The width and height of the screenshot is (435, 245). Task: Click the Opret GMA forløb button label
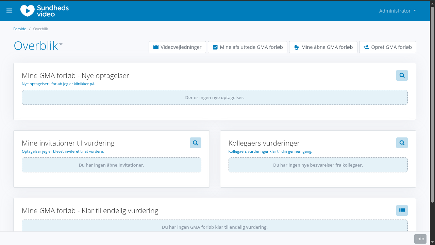[x=391, y=47]
